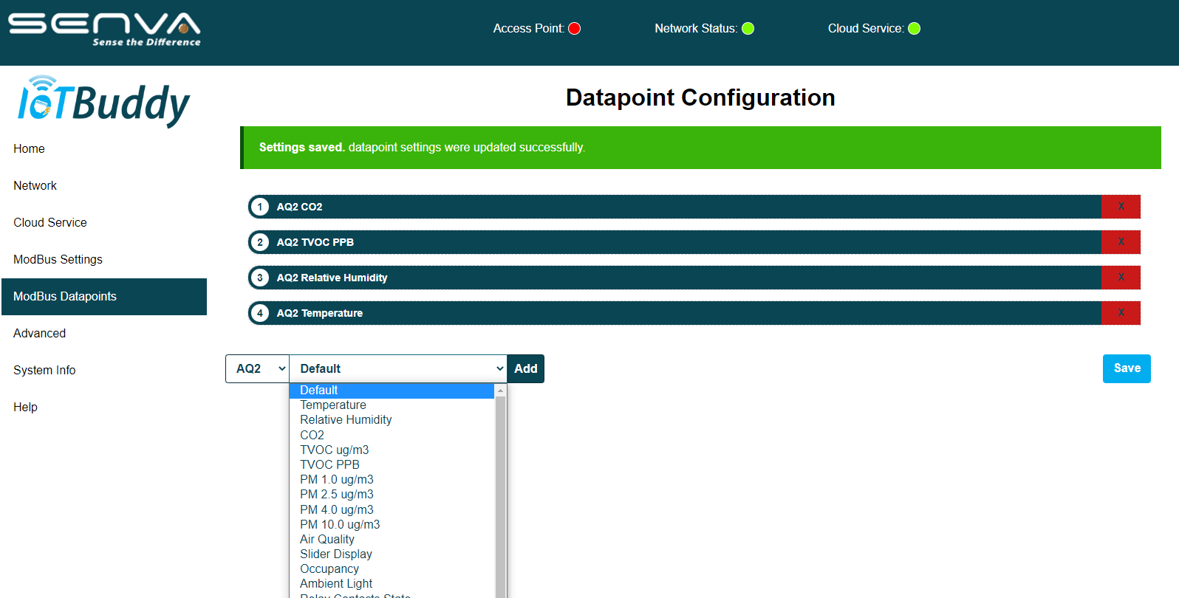Open the ModBus Settings page
The width and height of the screenshot is (1179, 598).
pos(58,260)
